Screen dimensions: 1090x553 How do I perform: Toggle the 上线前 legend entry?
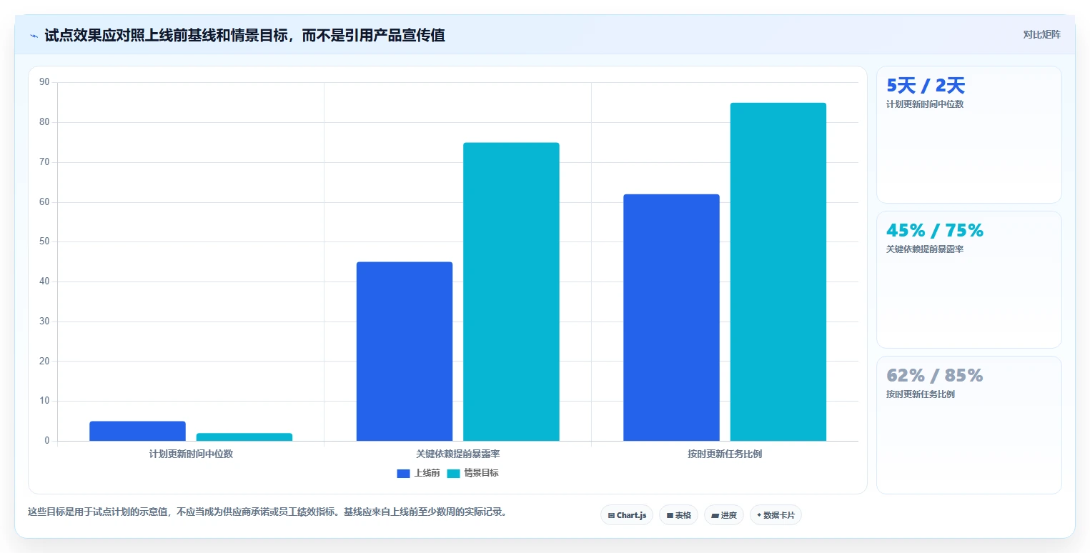(x=418, y=473)
